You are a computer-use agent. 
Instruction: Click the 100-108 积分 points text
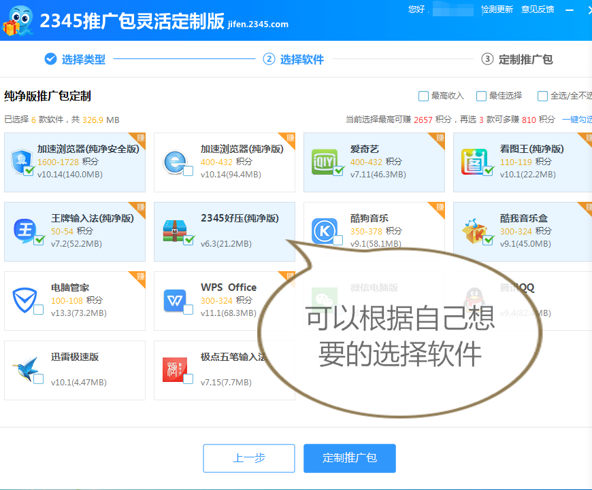pos(77,300)
